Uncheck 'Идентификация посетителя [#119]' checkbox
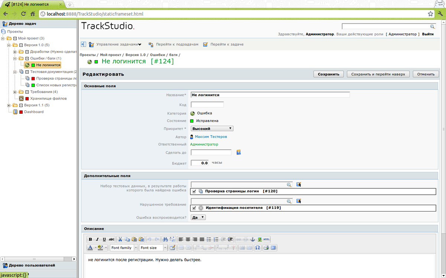446x278 pixels. point(194,208)
